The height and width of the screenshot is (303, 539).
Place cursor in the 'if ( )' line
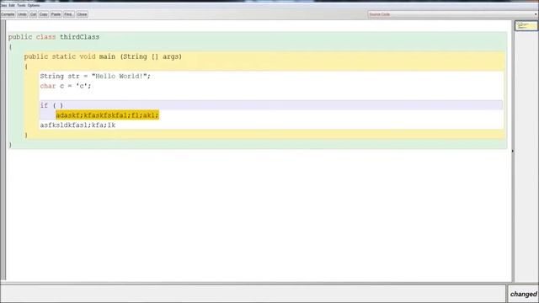click(271, 105)
